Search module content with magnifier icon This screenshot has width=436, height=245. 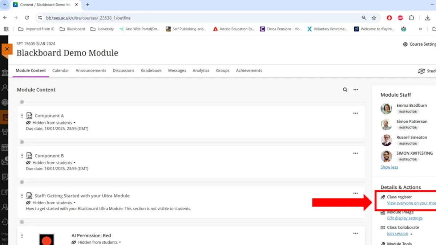tap(345, 90)
